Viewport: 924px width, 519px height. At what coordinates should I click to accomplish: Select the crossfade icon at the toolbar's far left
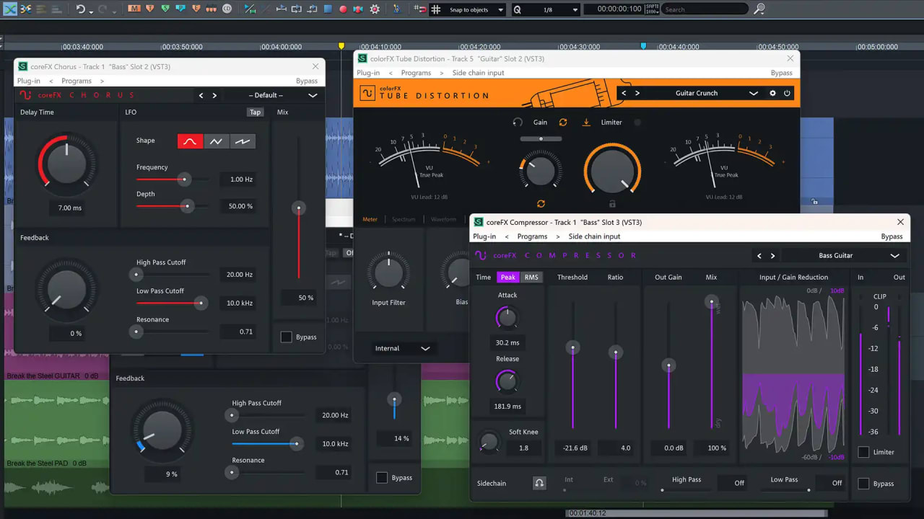click(9, 9)
